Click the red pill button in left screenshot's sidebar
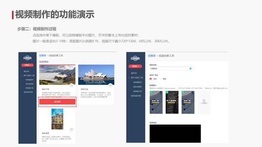The width and height of the screenshot is (262, 147). (x=27, y=65)
